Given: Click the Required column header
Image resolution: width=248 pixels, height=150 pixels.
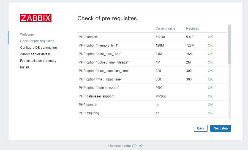Looking at the screenshot, I should (x=193, y=28).
